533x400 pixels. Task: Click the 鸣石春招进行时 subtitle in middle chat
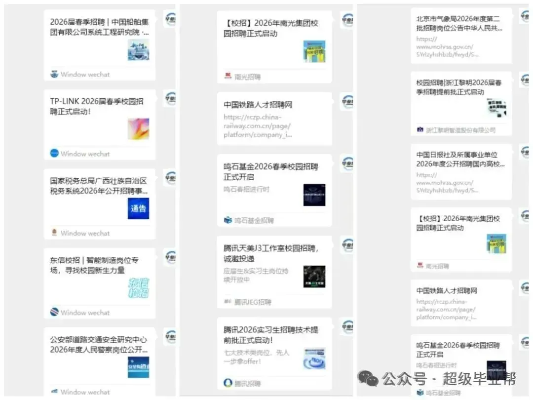[246, 189]
